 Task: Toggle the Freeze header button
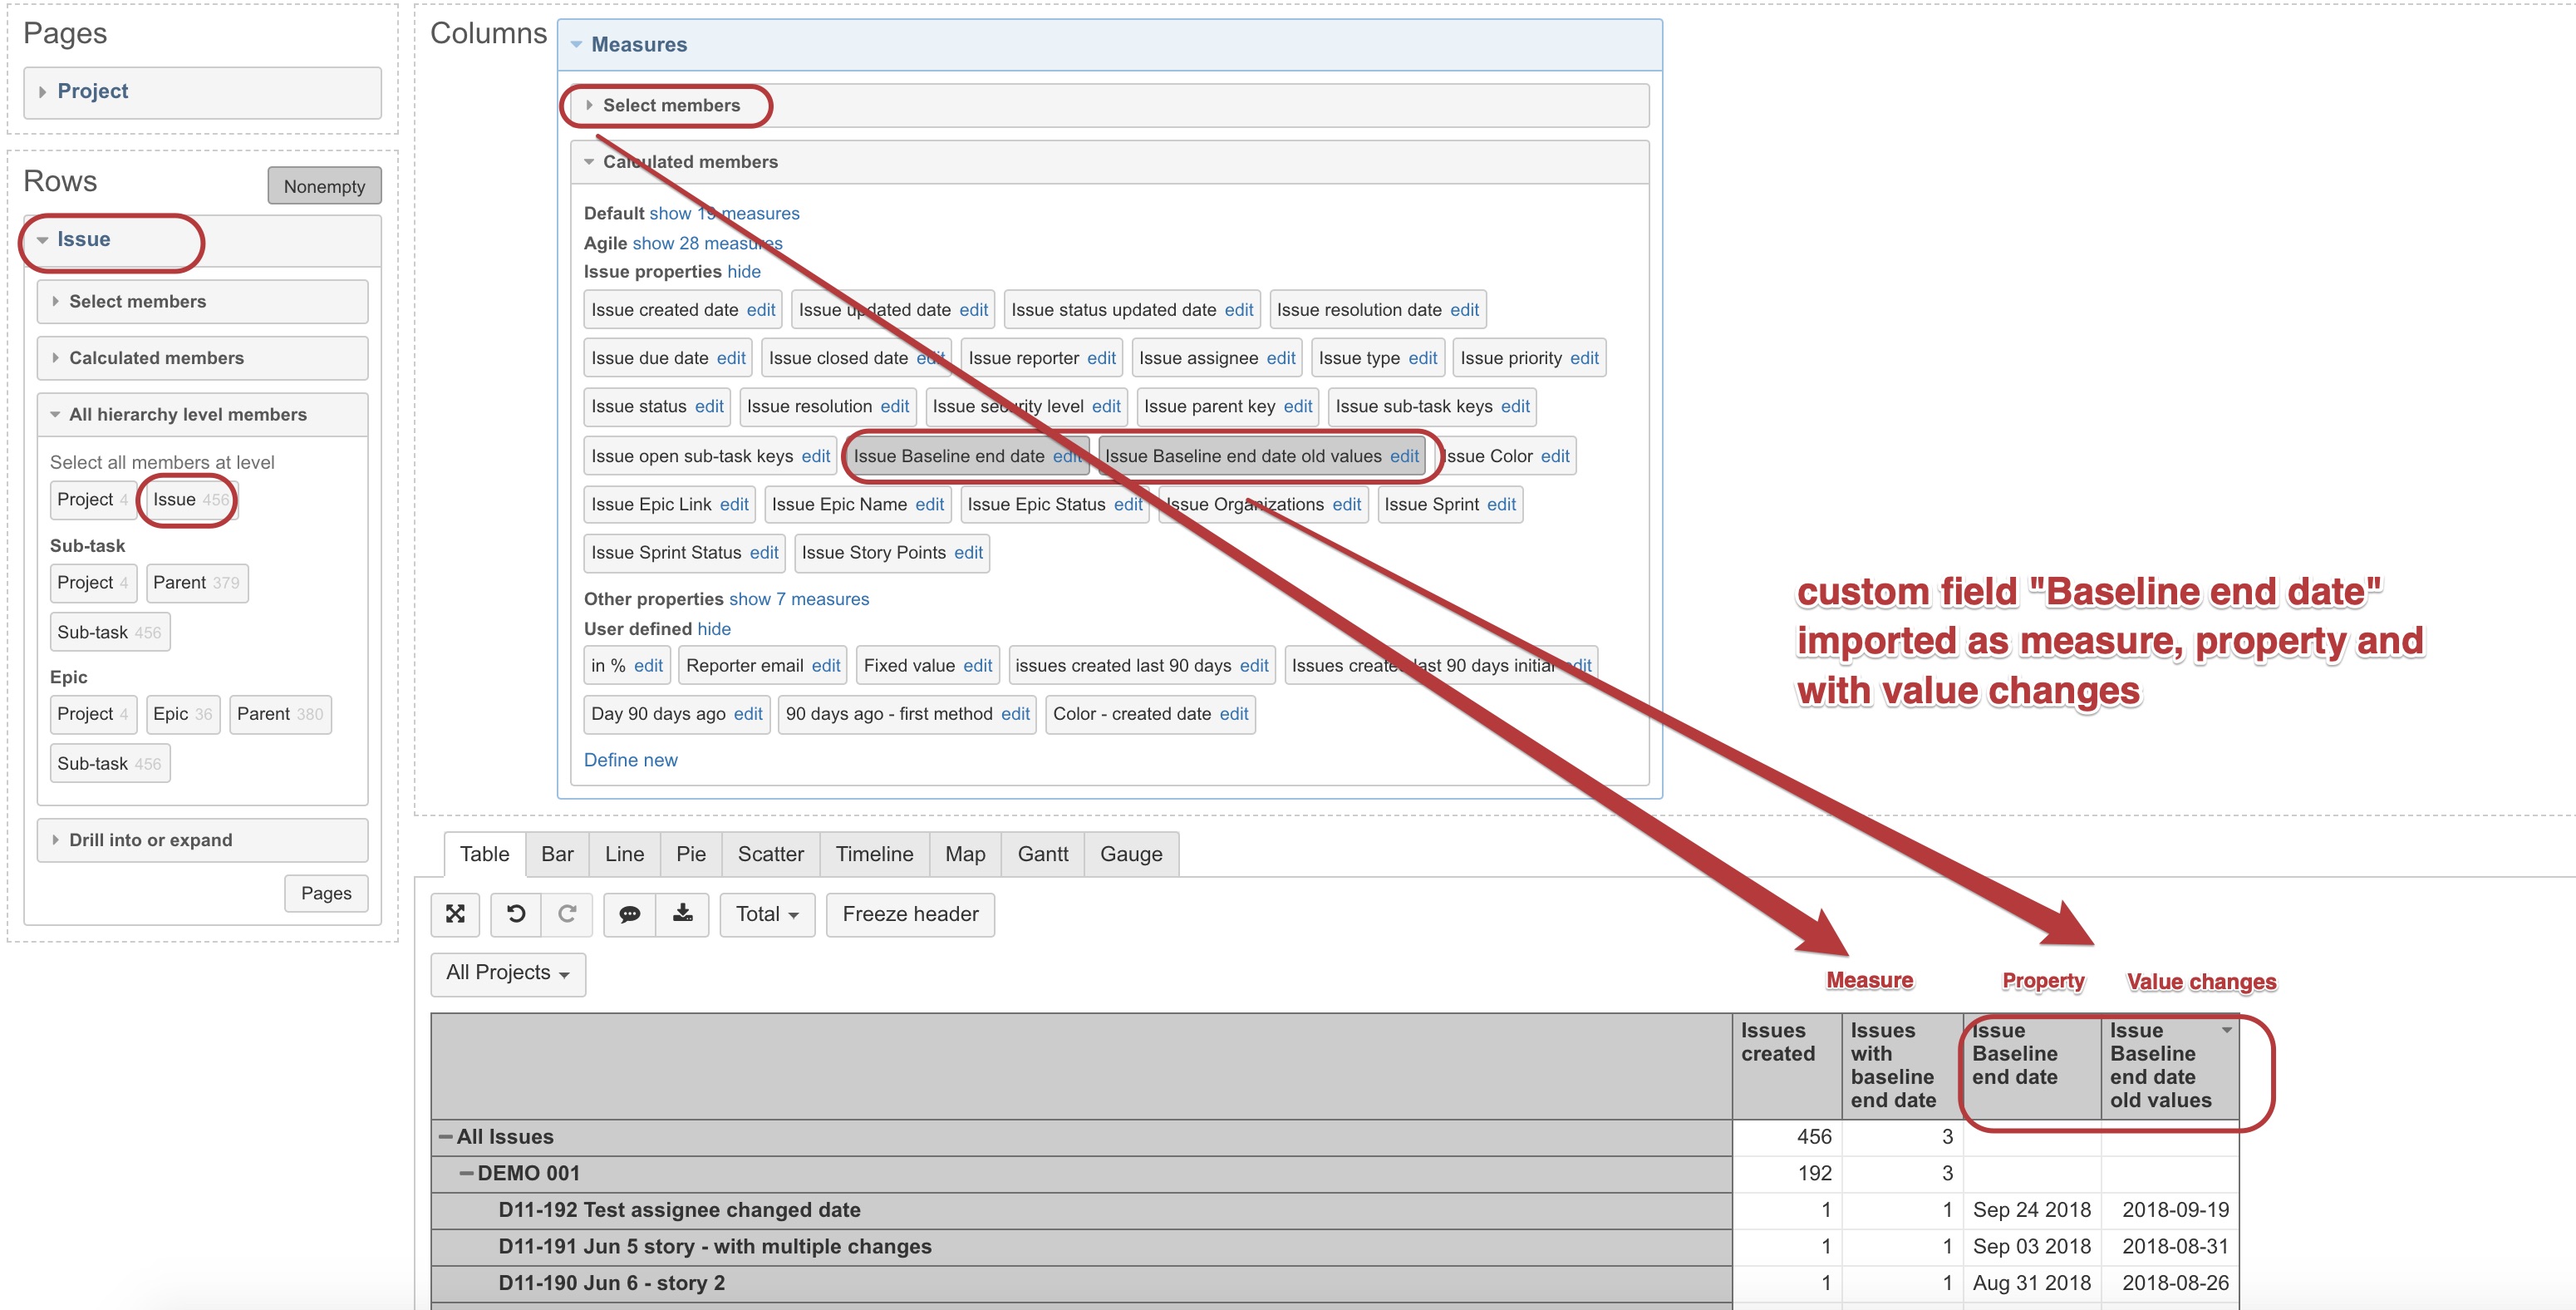[910, 914]
